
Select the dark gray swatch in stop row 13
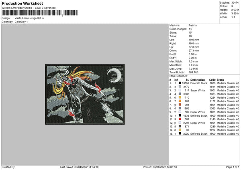coord(180,126)
